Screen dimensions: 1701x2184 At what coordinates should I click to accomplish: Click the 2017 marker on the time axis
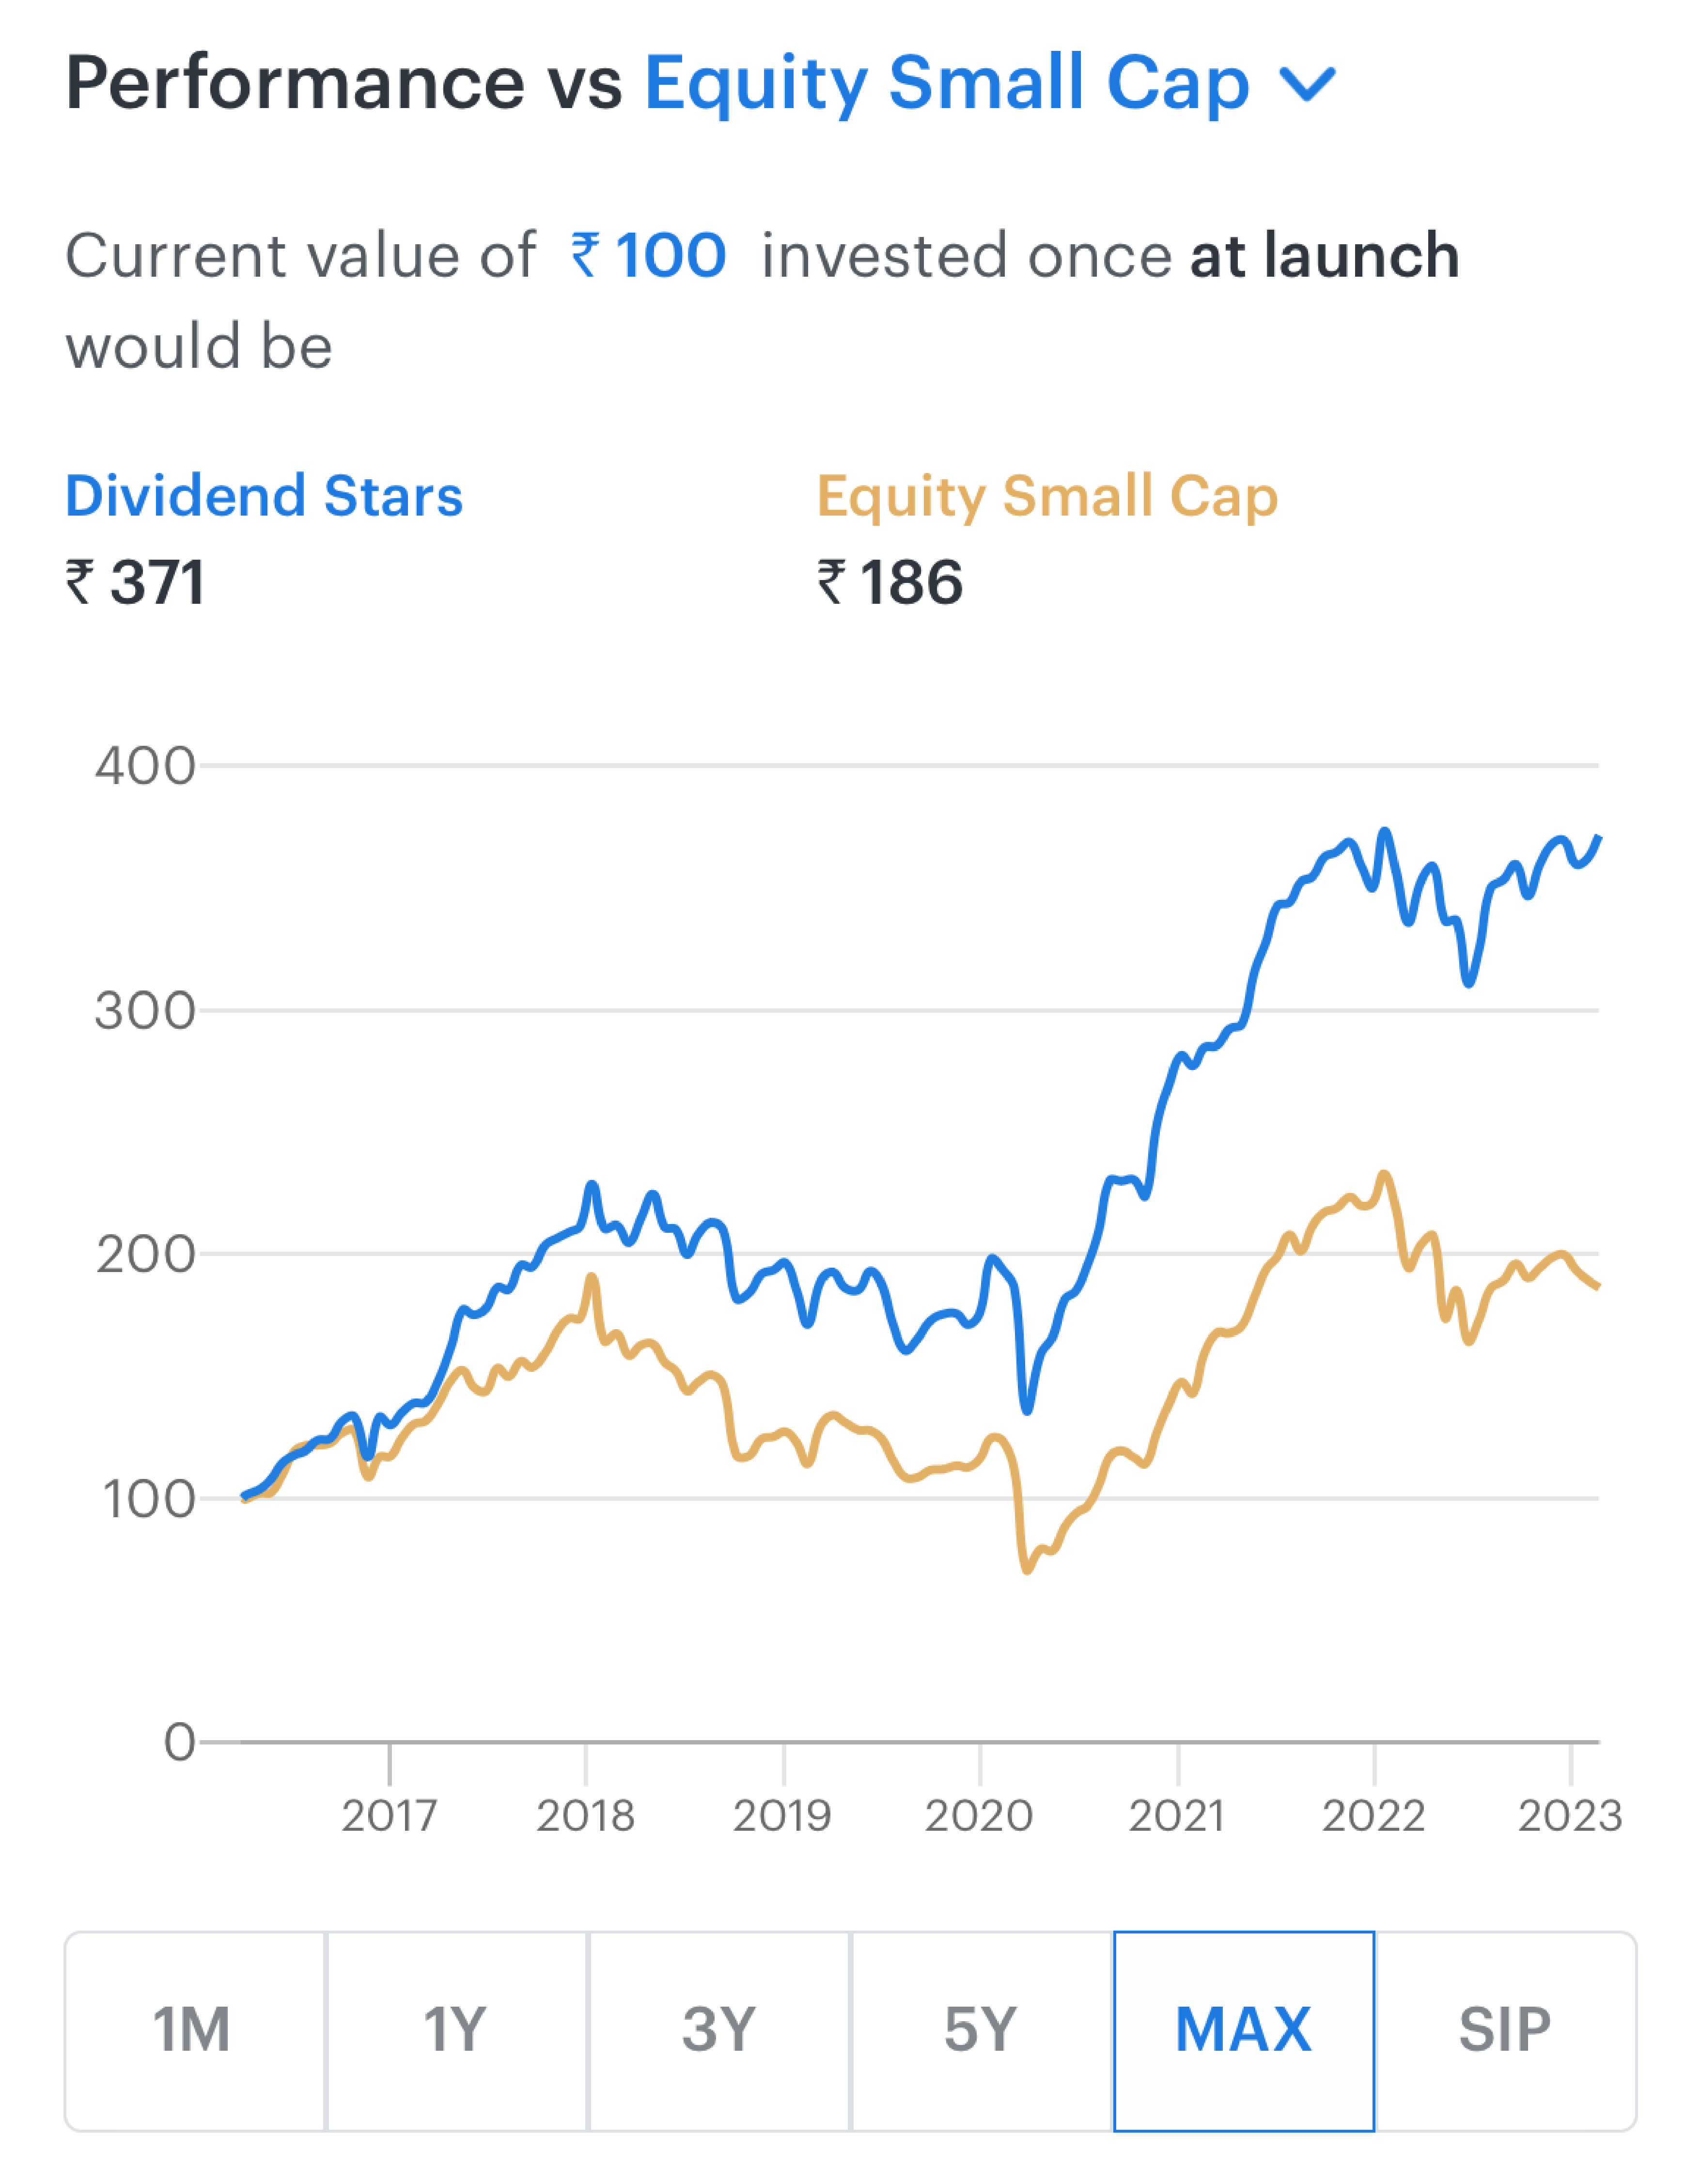[389, 1815]
